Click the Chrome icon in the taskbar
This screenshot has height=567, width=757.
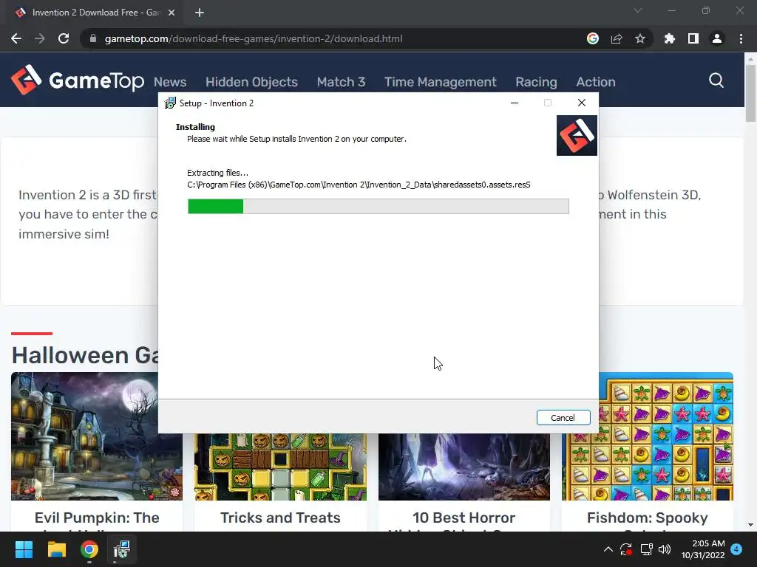89,549
